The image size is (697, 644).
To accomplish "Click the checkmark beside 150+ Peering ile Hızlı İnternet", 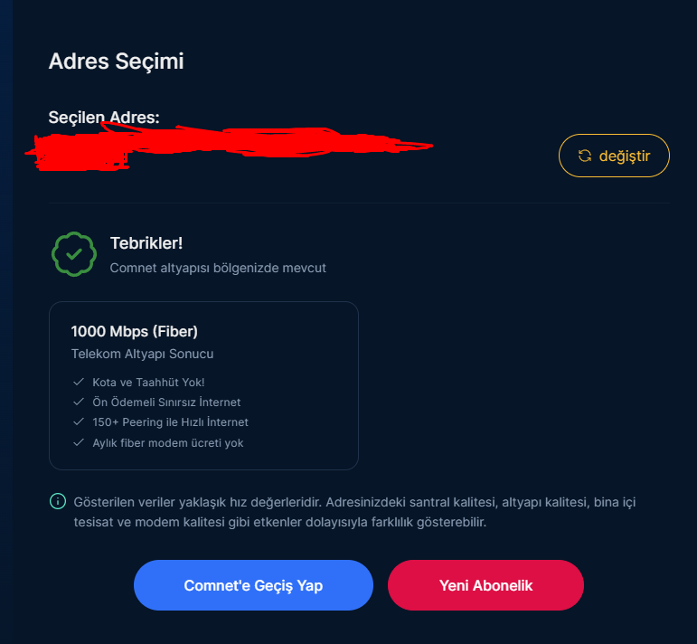I will pos(79,422).
